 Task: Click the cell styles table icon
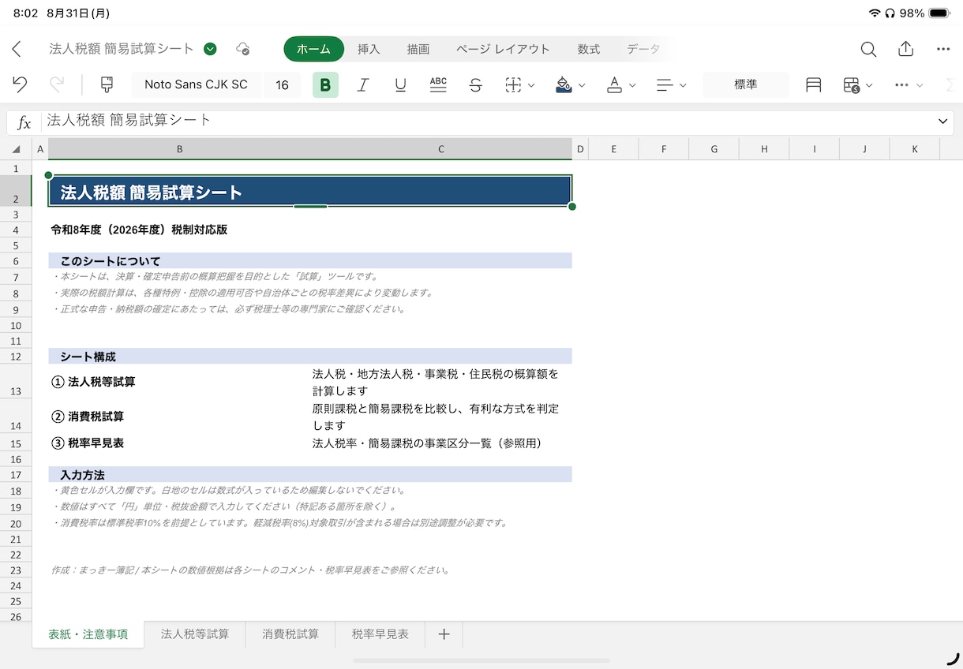(851, 84)
